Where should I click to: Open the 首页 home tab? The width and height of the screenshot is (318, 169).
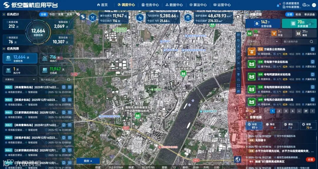(x=102, y=5)
